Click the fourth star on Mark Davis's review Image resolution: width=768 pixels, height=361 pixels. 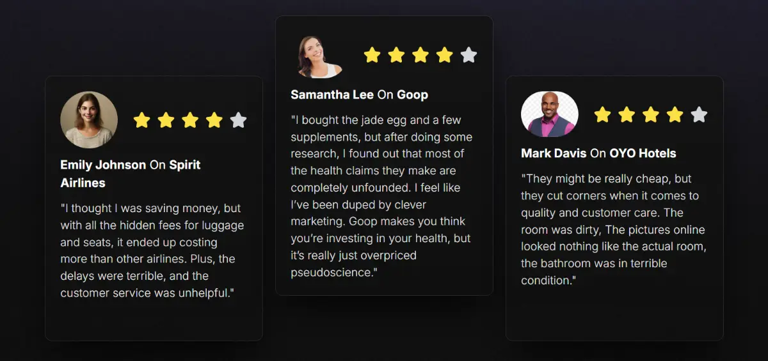pyautogui.click(x=675, y=115)
